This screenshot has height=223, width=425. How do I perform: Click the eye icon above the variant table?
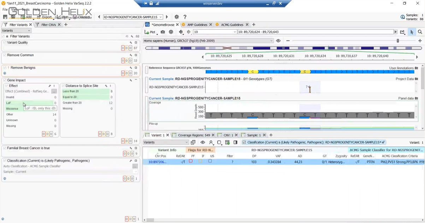202,142
